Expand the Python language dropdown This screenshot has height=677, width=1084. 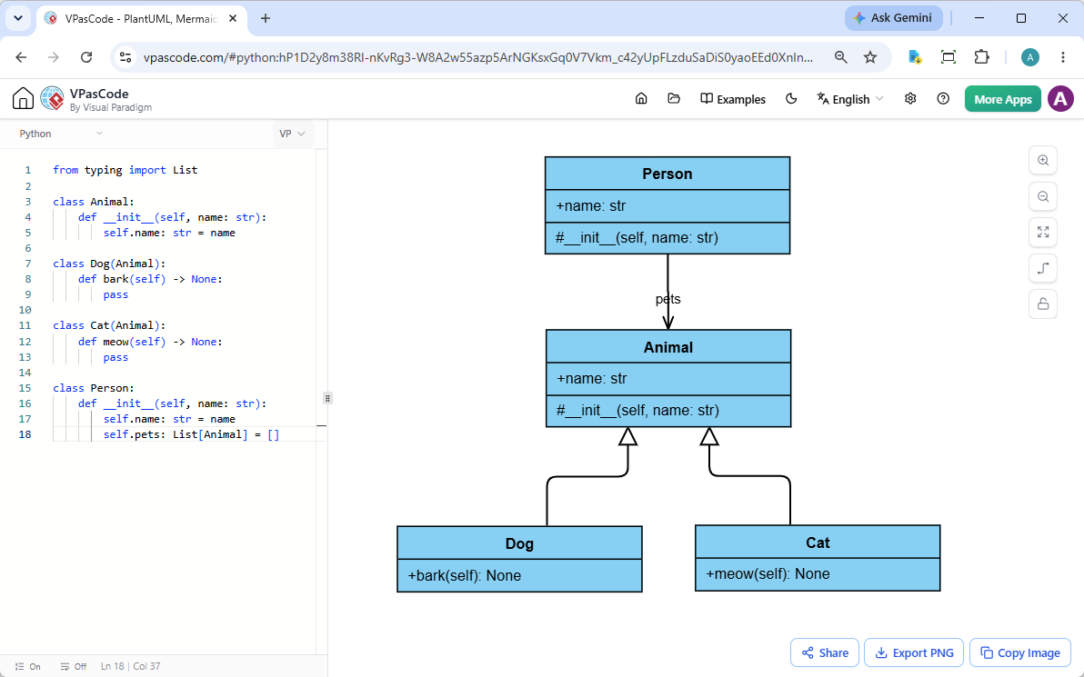point(61,134)
